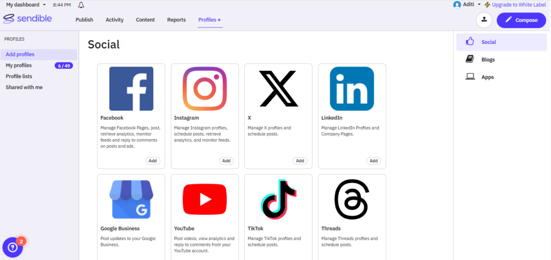
Task: Click the Google Business card title
Action: tap(120, 228)
